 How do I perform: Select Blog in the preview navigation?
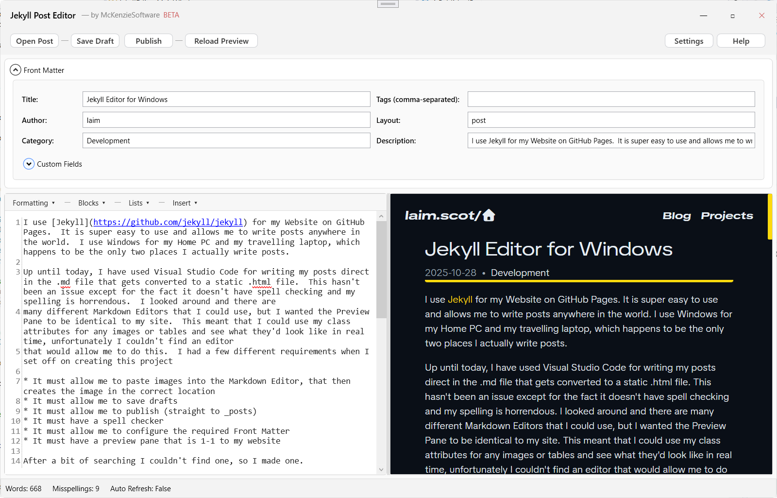click(x=676, y=215)
